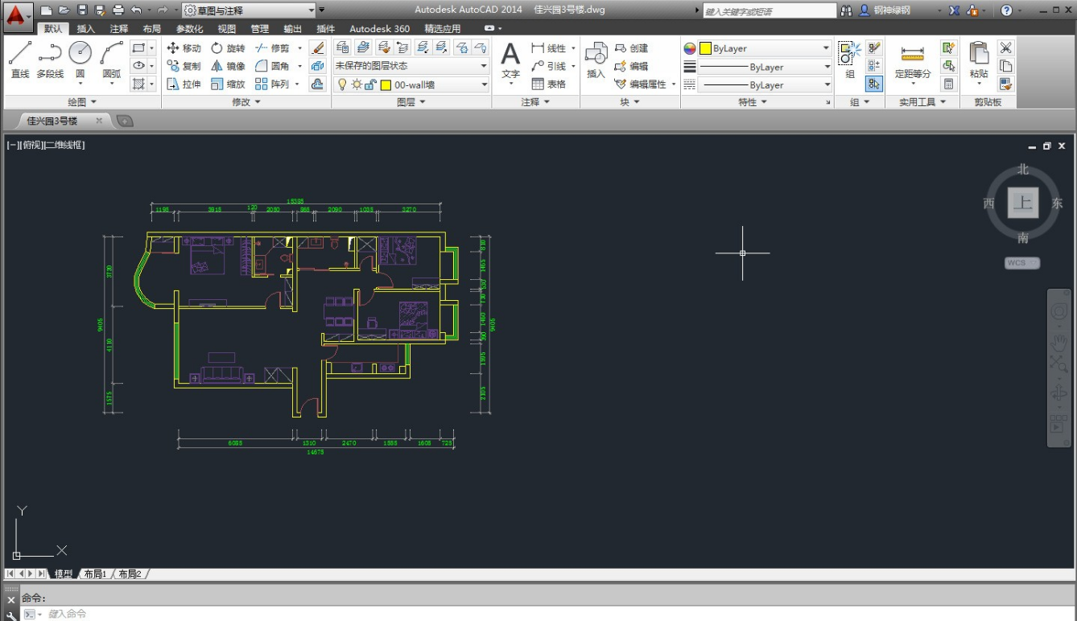Open the current layer dropdown 00-wall墙

[411, 84]
